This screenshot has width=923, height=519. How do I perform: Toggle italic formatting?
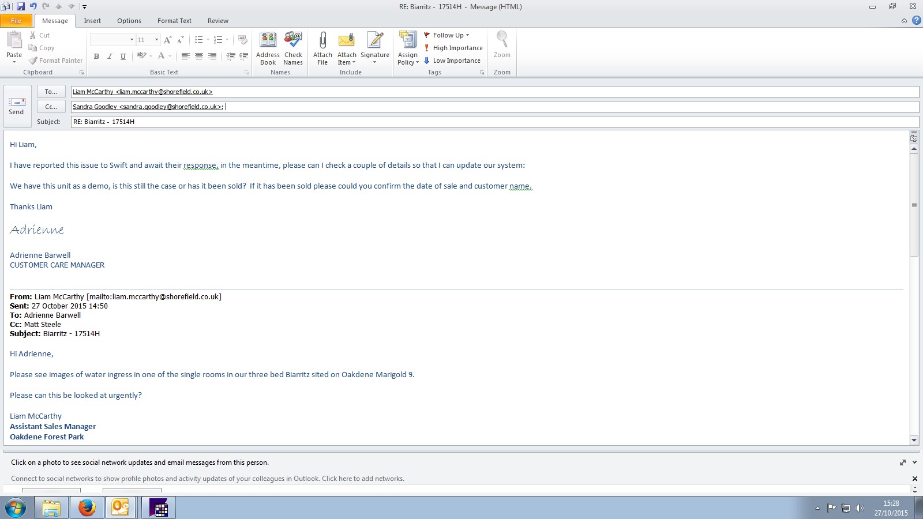pyautogui.click(x=110, y=56)
